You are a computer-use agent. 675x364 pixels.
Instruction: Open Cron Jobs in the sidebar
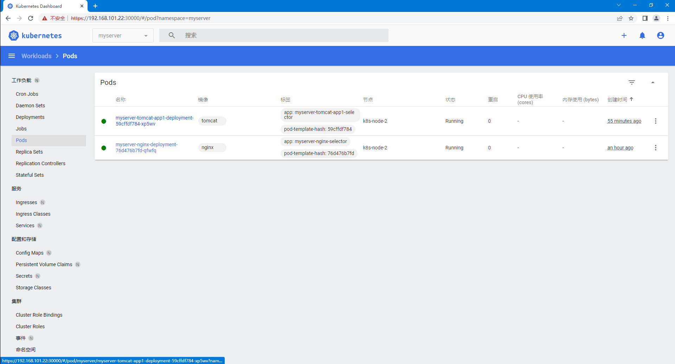(27, 94)
